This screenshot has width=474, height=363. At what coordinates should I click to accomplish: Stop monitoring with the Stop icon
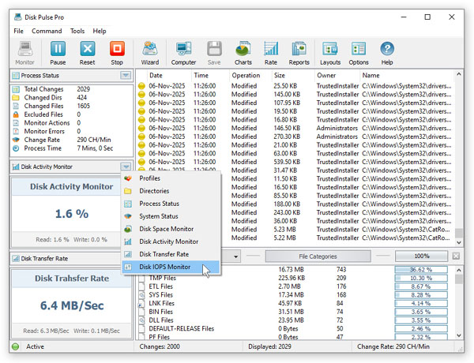coord(117,53)
